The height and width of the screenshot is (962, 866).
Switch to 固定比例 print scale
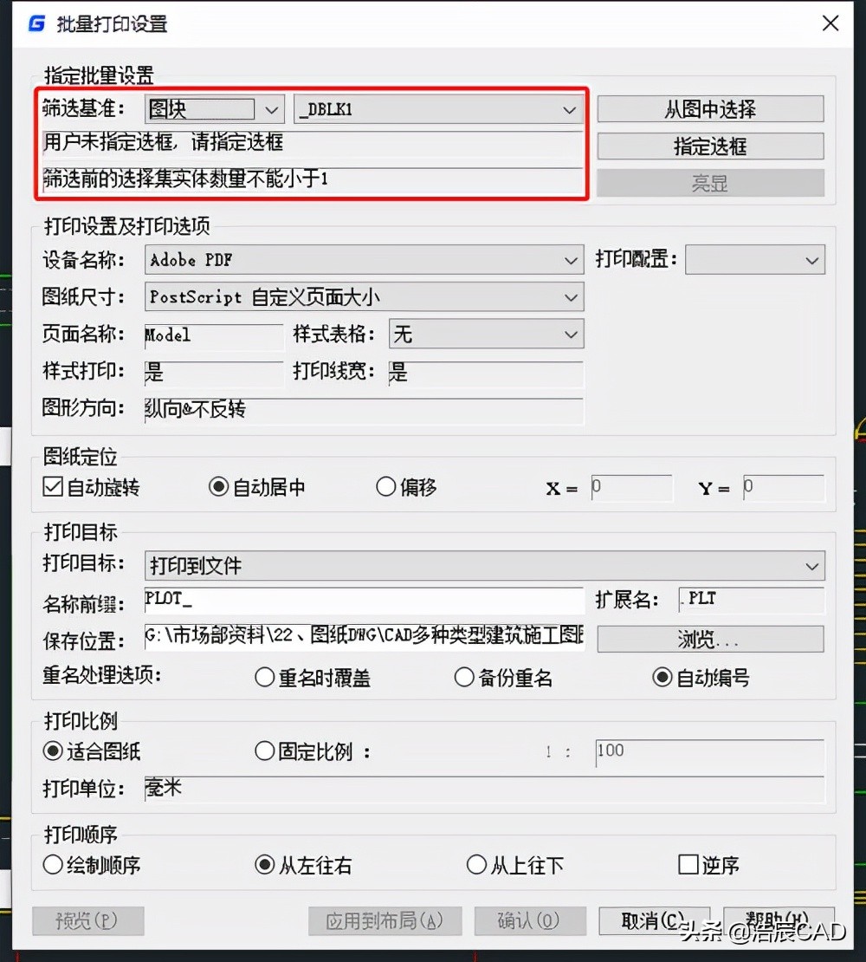264,751
